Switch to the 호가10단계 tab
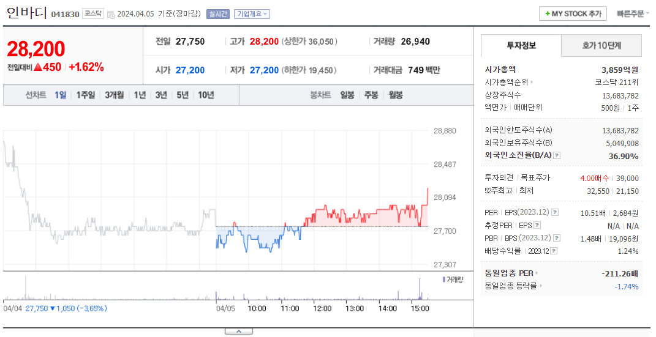 tap(601, 45)
